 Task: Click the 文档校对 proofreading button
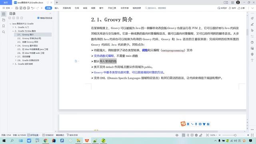pos(48,135)
